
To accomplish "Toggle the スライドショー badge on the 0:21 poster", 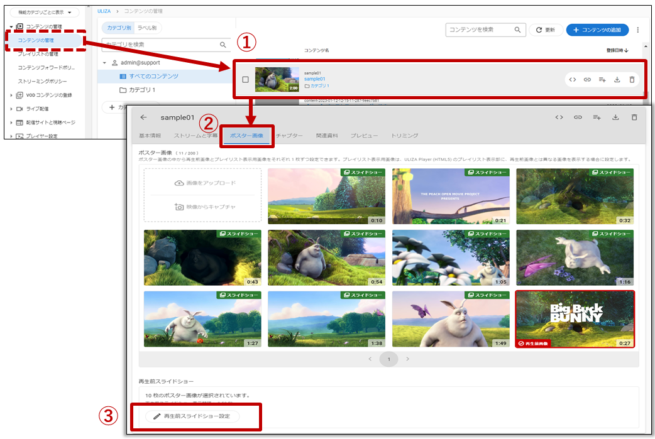I will click(x=487, y=172).
